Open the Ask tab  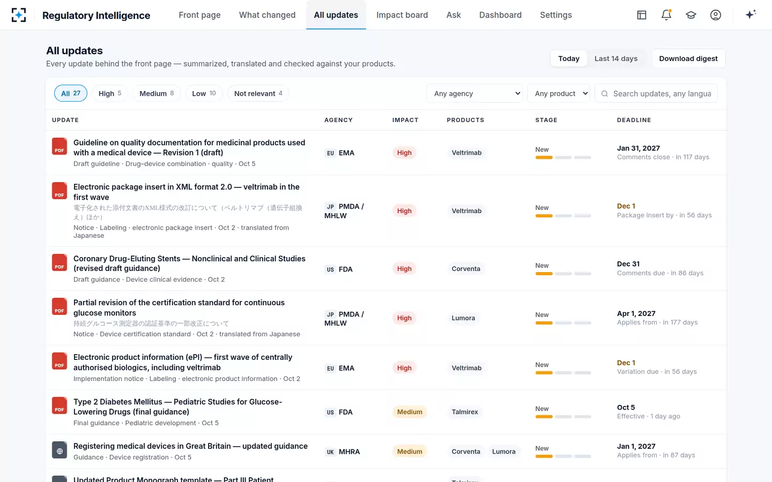[x=454, y=15]
